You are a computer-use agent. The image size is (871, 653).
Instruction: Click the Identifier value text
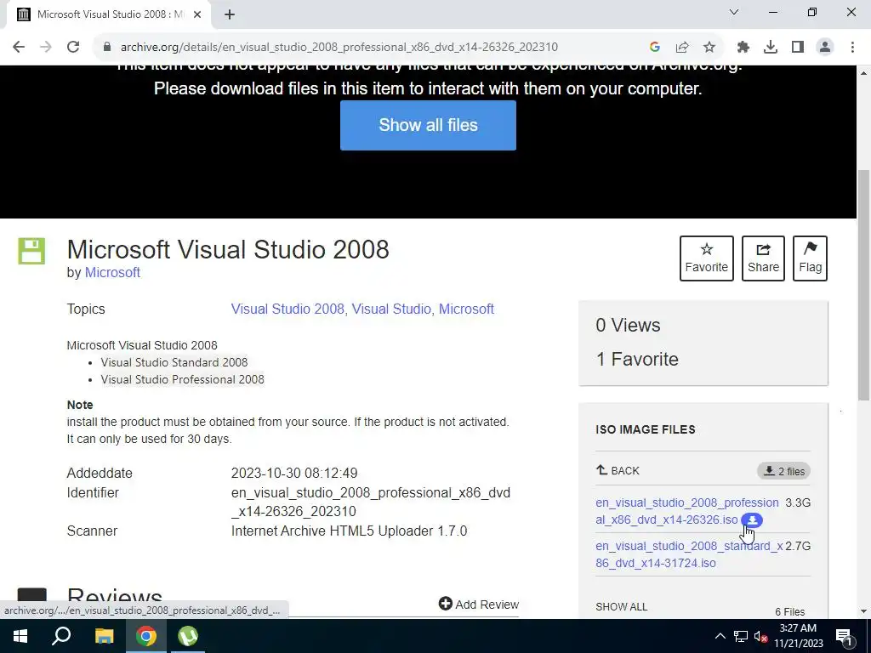pyautogui.click(x=371, y=502)
